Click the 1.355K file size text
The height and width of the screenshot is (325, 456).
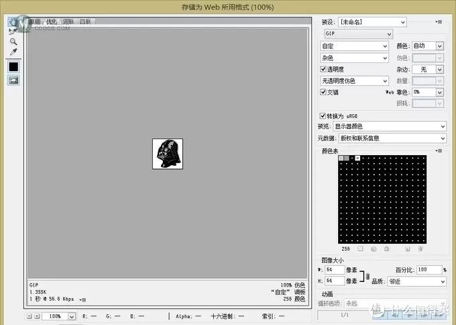38,292
